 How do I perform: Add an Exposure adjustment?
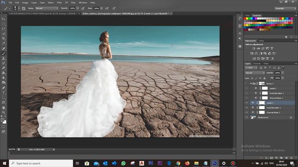point(267,48)
